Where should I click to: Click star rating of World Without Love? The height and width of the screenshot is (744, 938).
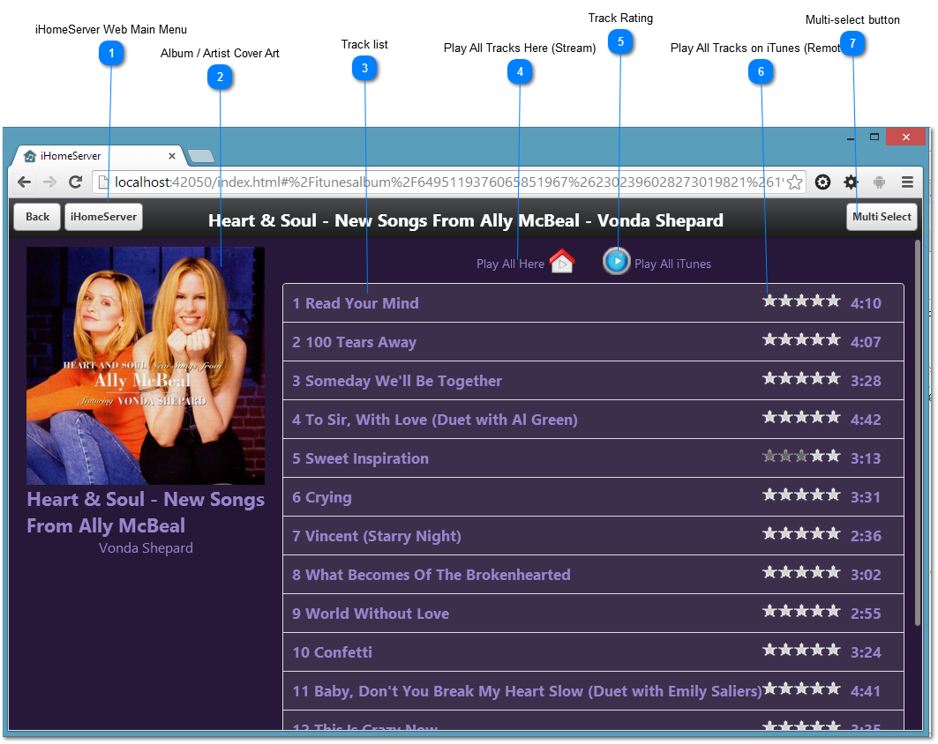click(x=801, y=611)
